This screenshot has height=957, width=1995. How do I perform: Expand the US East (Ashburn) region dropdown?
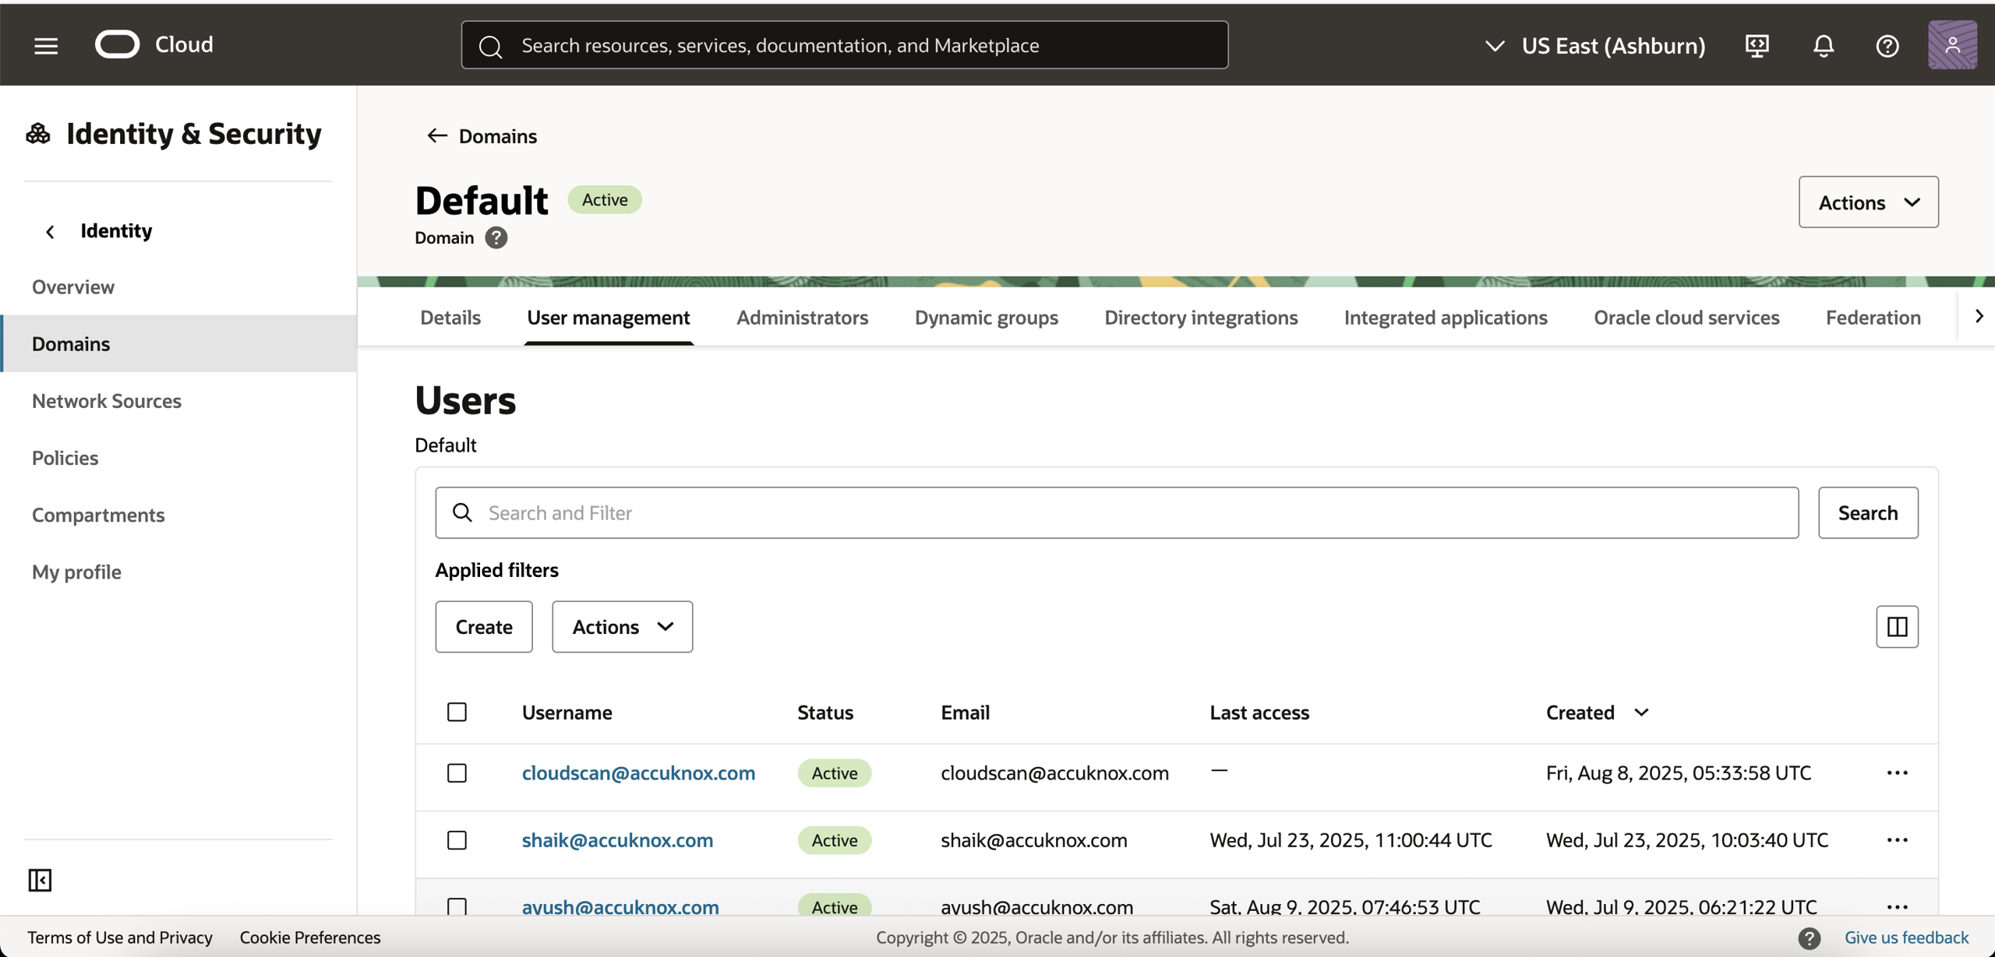pyautogui.click(x=1594, y=45)
